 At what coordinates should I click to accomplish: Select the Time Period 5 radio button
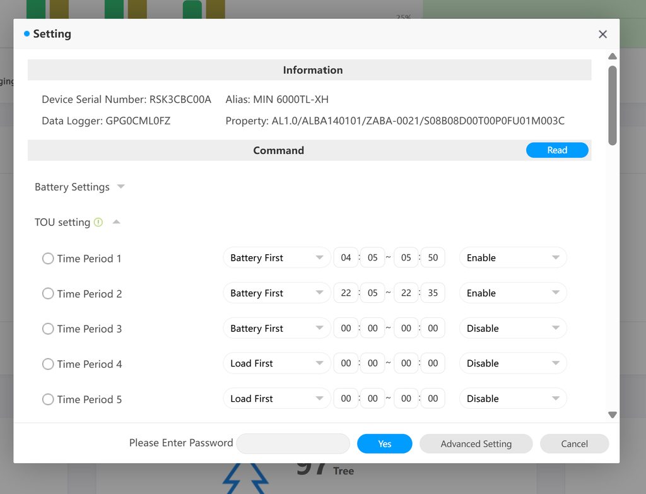tap(48, 399)
